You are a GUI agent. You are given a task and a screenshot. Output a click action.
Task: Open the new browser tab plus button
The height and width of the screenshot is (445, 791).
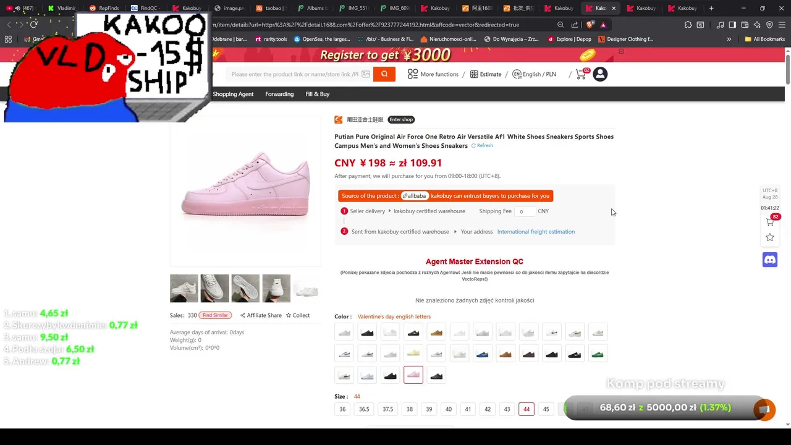point(711,8)
